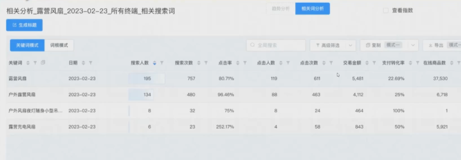Copy the 关键词 column values

click(43, 63)
